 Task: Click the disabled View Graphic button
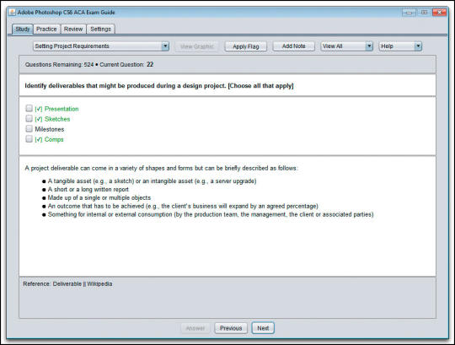[196, 46]
